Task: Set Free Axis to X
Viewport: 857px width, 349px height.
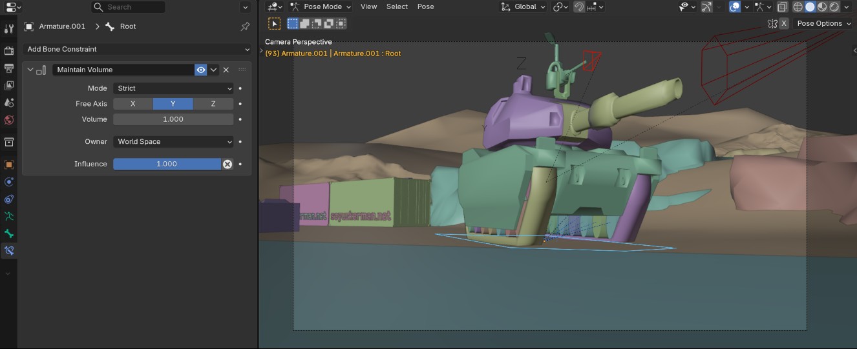Action: [132, 104]
